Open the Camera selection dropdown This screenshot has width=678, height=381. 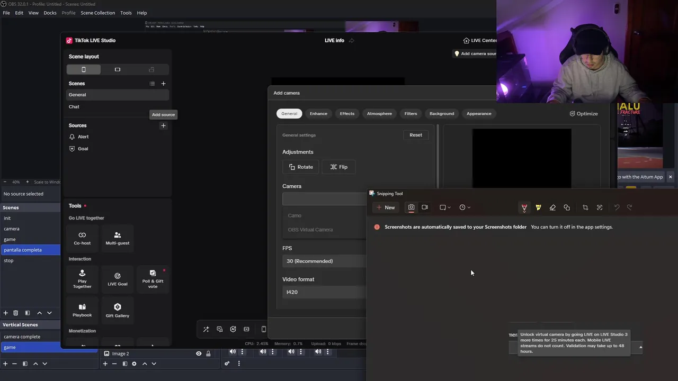(324, 199)
